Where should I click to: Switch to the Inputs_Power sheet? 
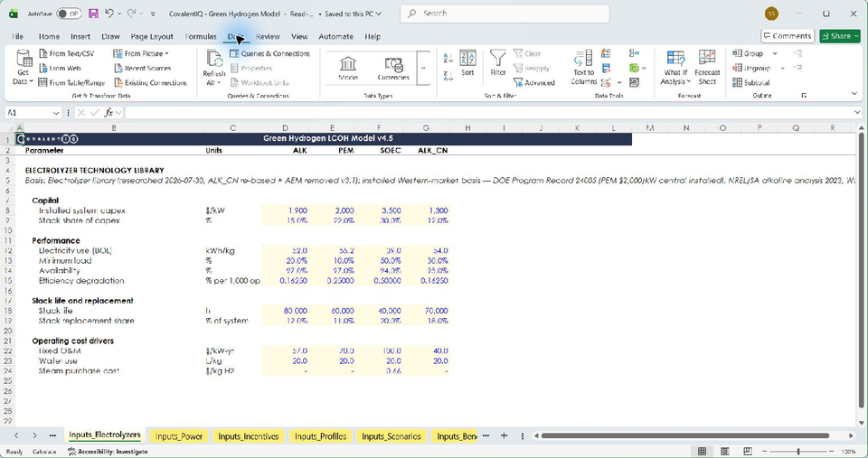[x=179, y=436]
